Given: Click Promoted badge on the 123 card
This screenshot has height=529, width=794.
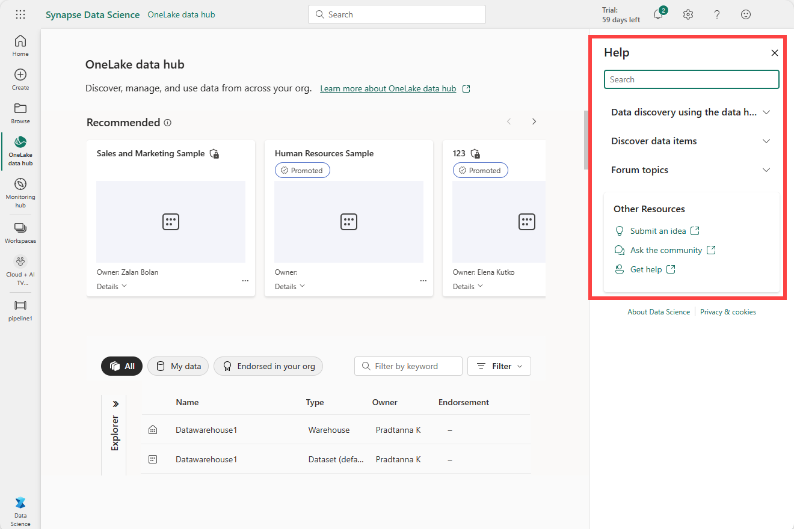Looking at the screenshot, I should 481,171.
